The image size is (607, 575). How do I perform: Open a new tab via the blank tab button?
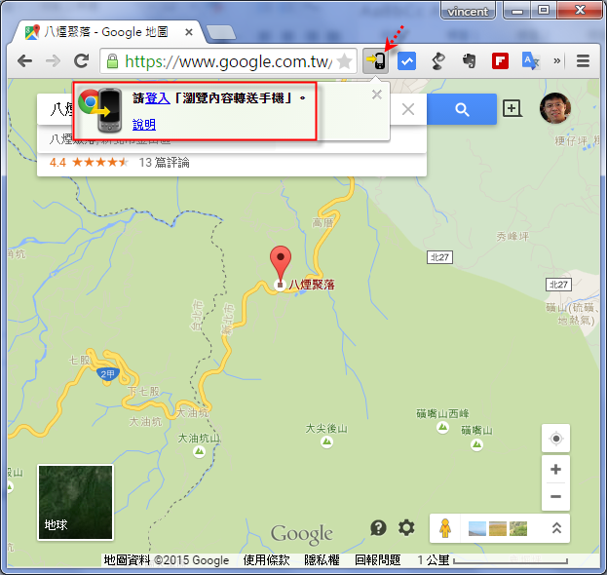(220, 32)
